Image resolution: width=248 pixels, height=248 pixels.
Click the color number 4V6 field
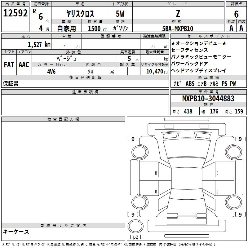(x=51, y=71)
